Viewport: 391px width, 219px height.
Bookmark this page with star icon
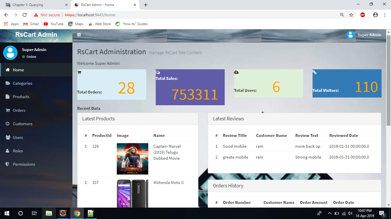point(351,15)
